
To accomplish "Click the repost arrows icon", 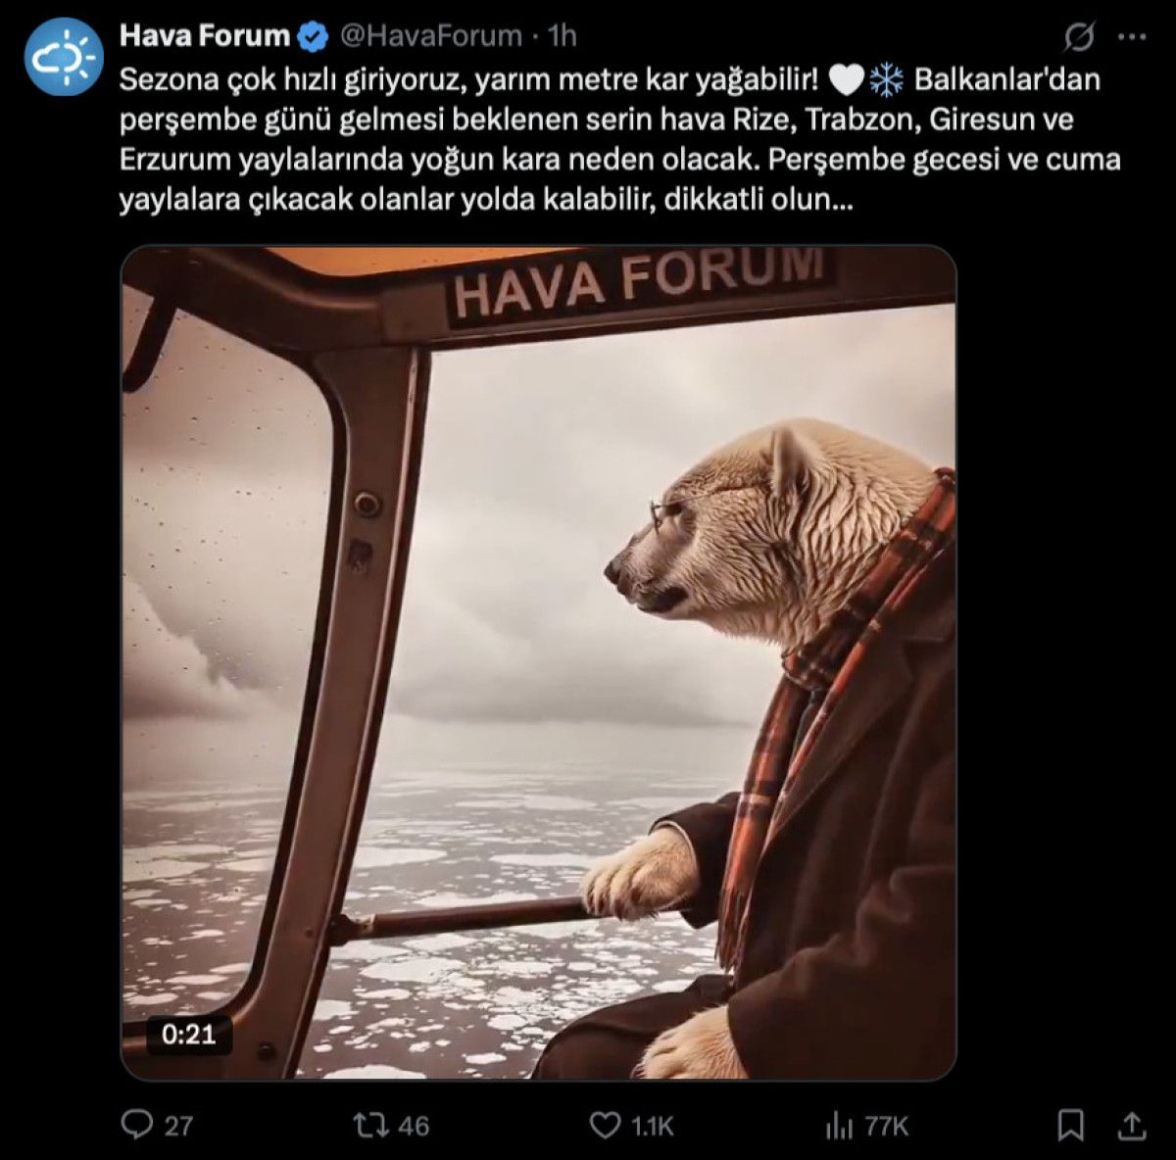I will (x=372, y=1125).
